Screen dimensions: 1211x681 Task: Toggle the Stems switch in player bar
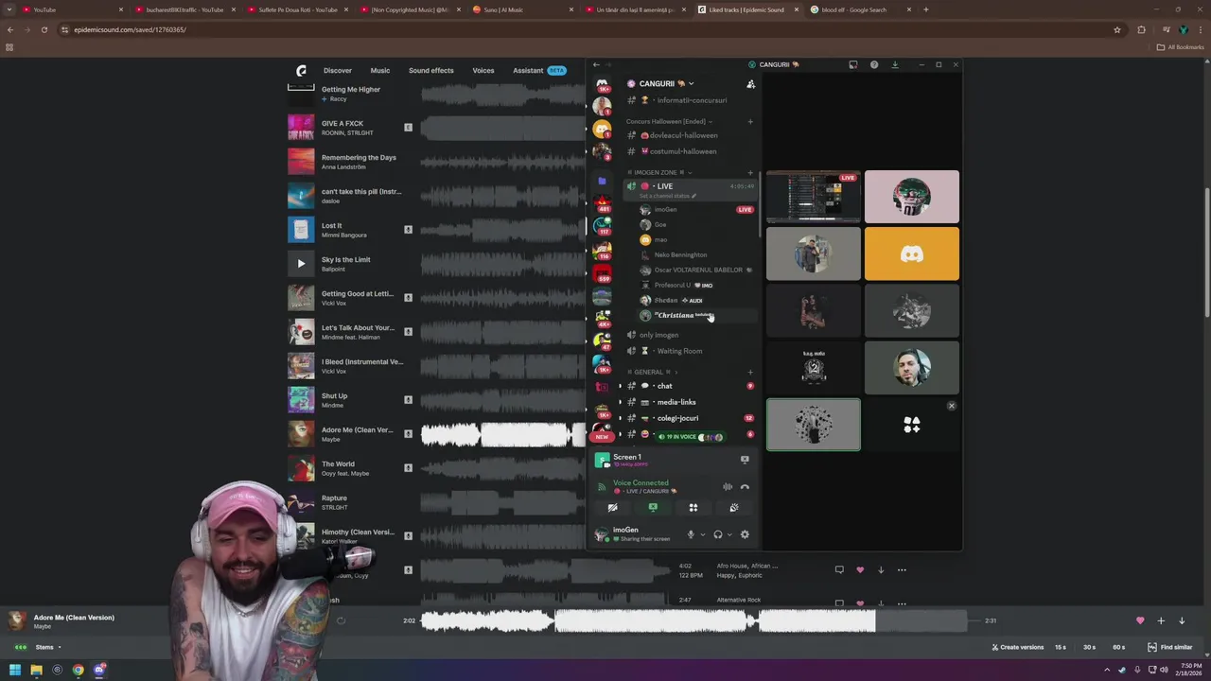tap(21, 647)
